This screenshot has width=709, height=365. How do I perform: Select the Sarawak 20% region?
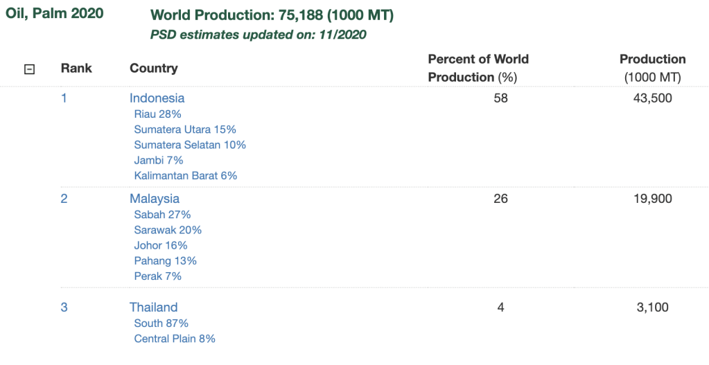[168, 230]
